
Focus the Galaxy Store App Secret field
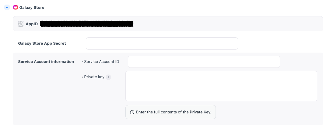(162, 43)
